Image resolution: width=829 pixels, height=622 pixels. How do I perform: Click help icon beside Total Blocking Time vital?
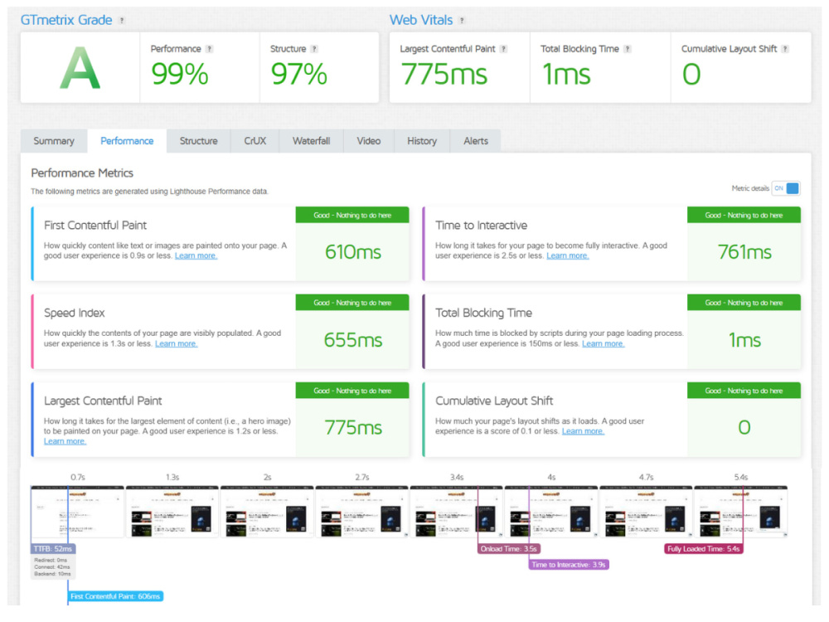tap(628, 49)
